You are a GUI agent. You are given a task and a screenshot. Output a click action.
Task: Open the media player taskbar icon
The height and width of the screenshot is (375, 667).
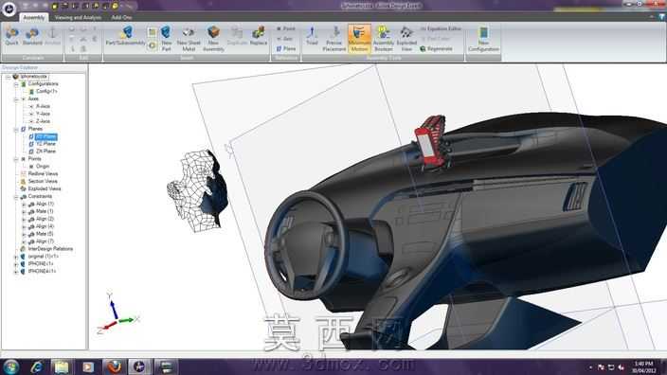(88, 366)
